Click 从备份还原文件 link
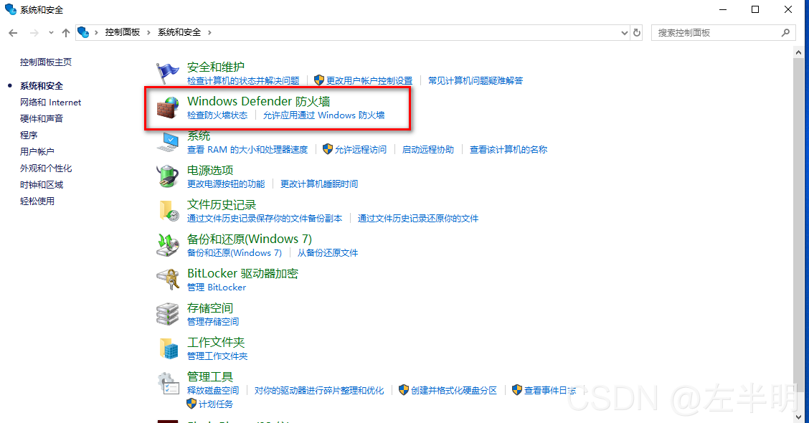The width and height of the screenshot is (809, 423). [327, 253]
